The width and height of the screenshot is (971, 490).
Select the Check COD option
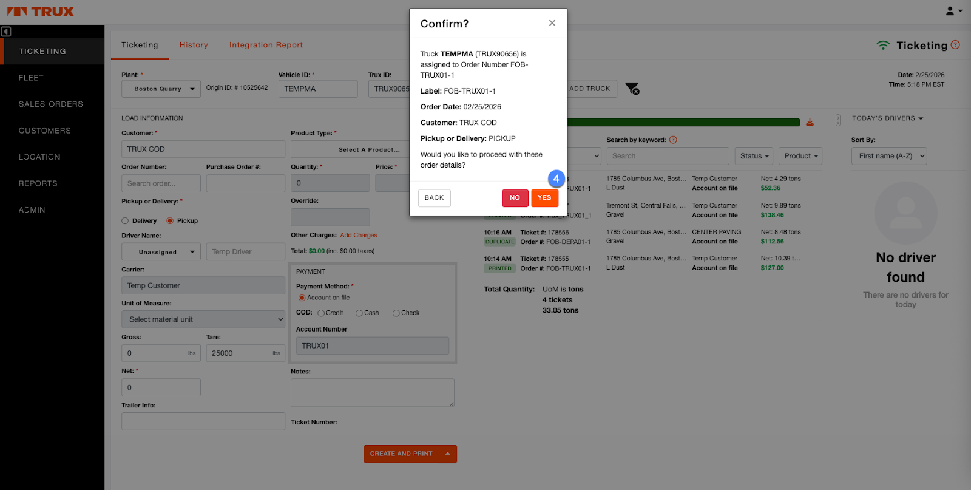396,313
